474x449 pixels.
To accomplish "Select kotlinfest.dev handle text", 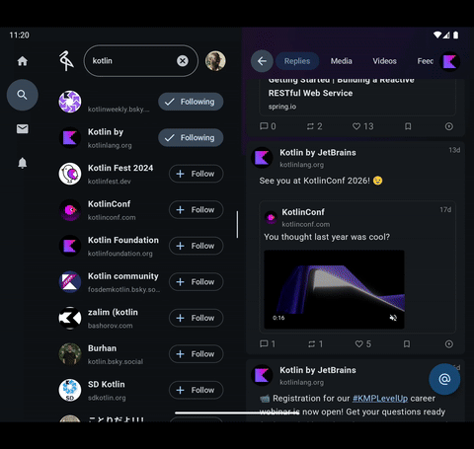I will click(x=110, y=182).
